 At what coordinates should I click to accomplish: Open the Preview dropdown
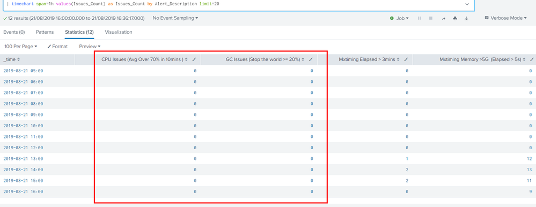(90, 47)
